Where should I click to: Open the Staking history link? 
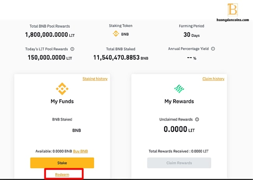tap(95, 79)
